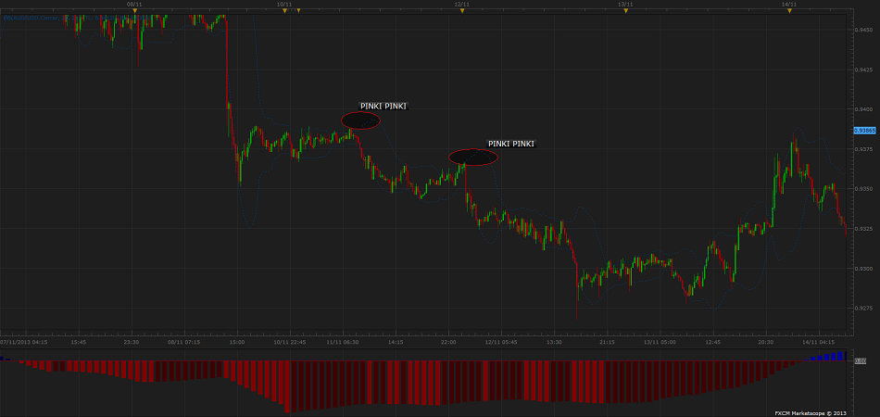
Task: Select the lower PINKI PINKI text label
Action: pyautogui.click(x=511, y=144)
